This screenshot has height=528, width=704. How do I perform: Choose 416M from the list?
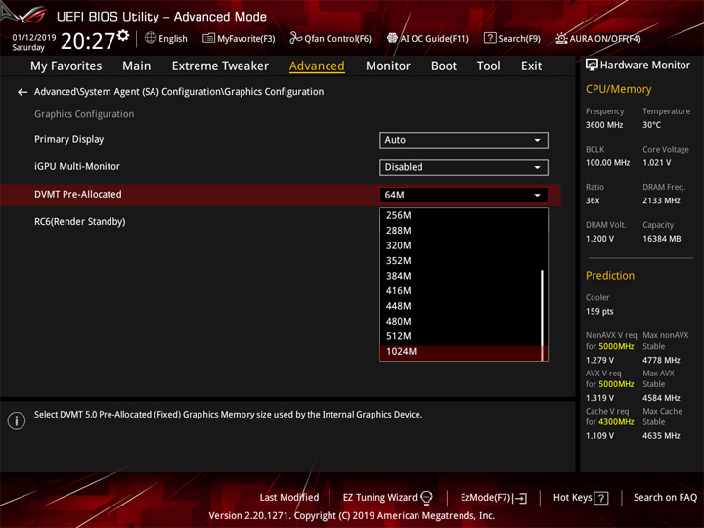[460, 291]
